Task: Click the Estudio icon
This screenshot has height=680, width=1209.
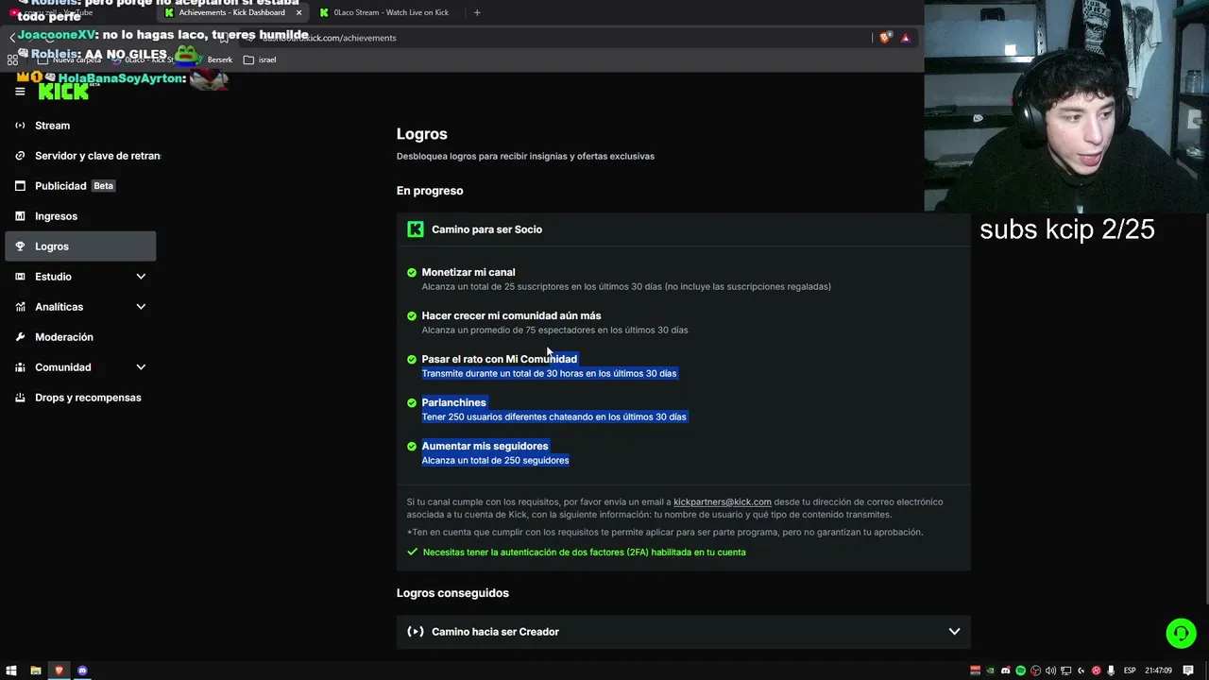Action: pyautogui.click(x=20, y=277)
